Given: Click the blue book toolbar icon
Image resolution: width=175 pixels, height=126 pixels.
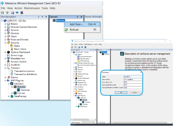Looking at the screenshot, I should coord(17,13).
